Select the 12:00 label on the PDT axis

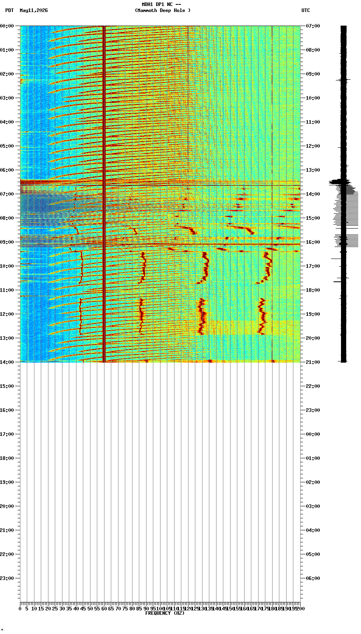point(7,314)
